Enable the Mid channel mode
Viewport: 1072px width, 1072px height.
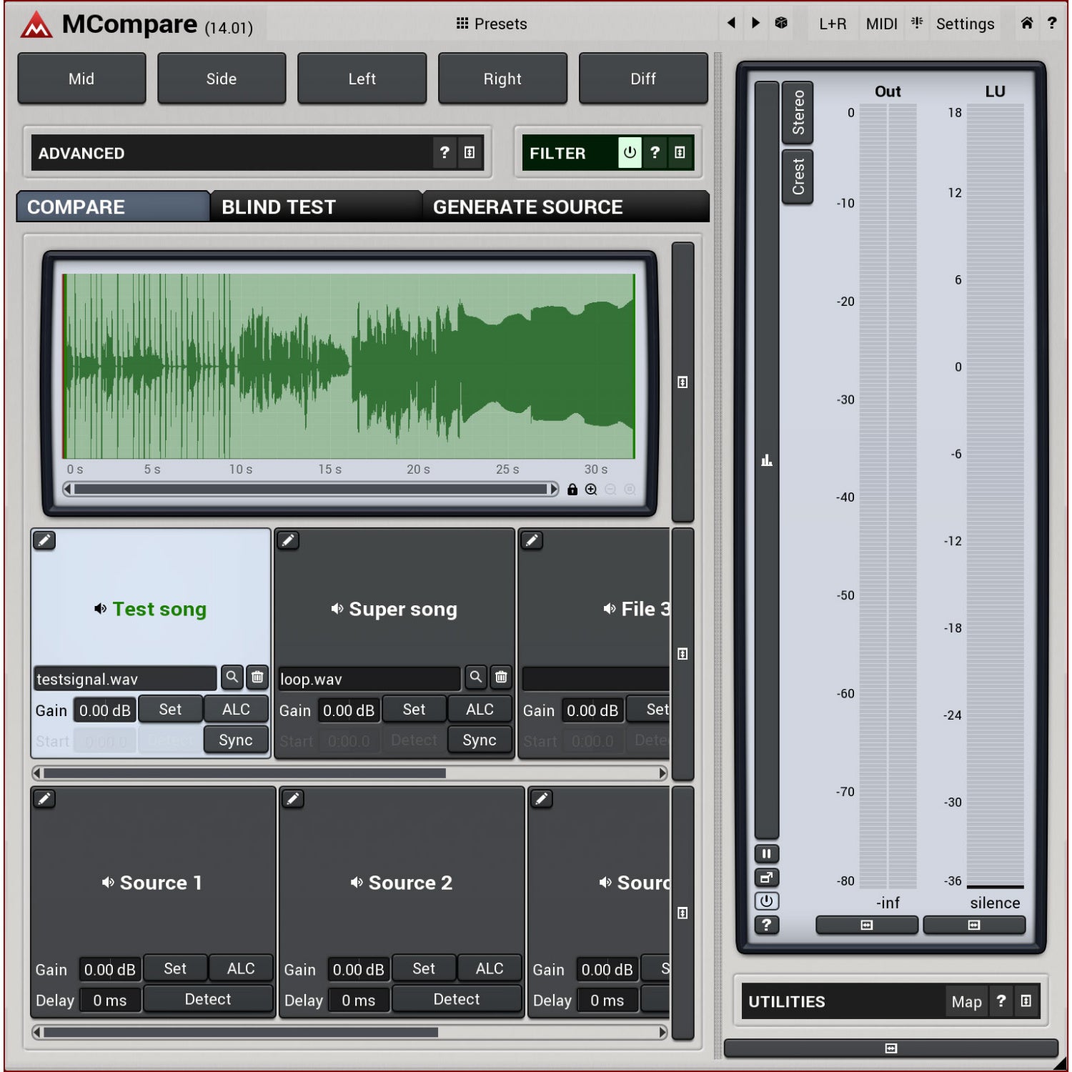click(81, 79)
